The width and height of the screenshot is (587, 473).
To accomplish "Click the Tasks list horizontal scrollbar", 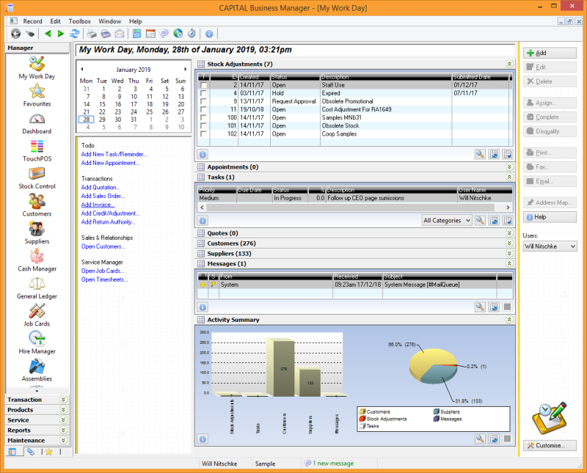I will tap(355, 208).
